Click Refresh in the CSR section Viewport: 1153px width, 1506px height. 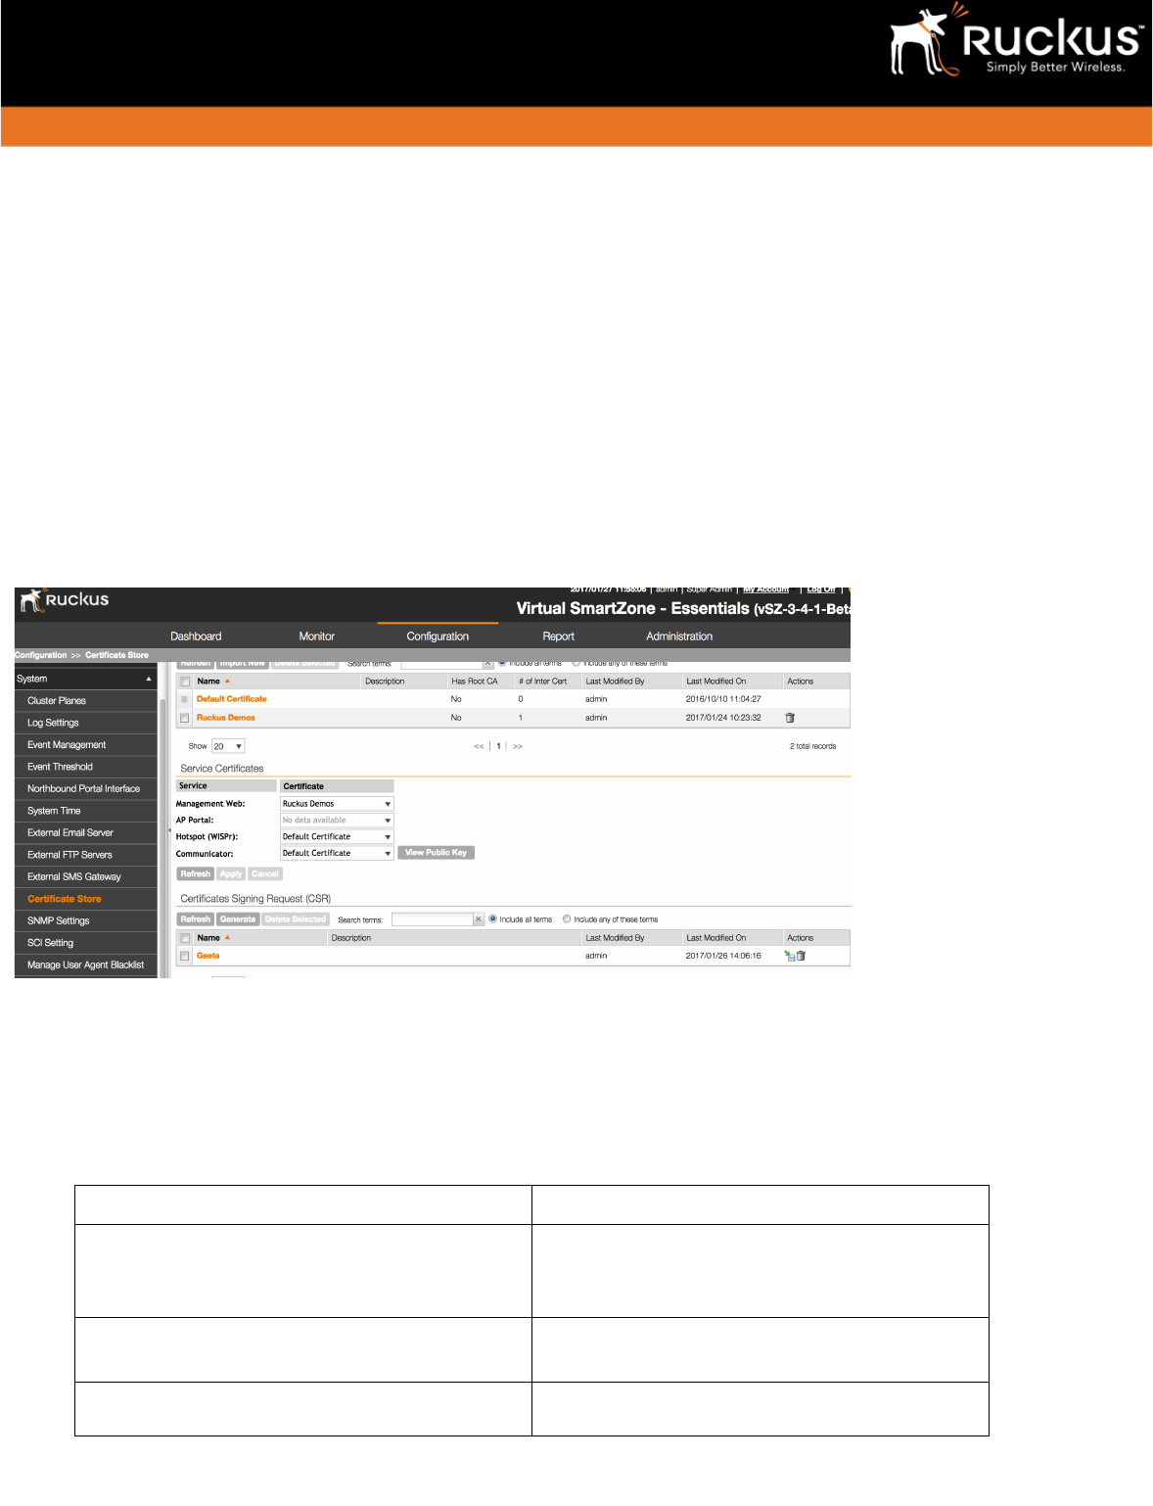pyautogui.click(x=195, y=919)
